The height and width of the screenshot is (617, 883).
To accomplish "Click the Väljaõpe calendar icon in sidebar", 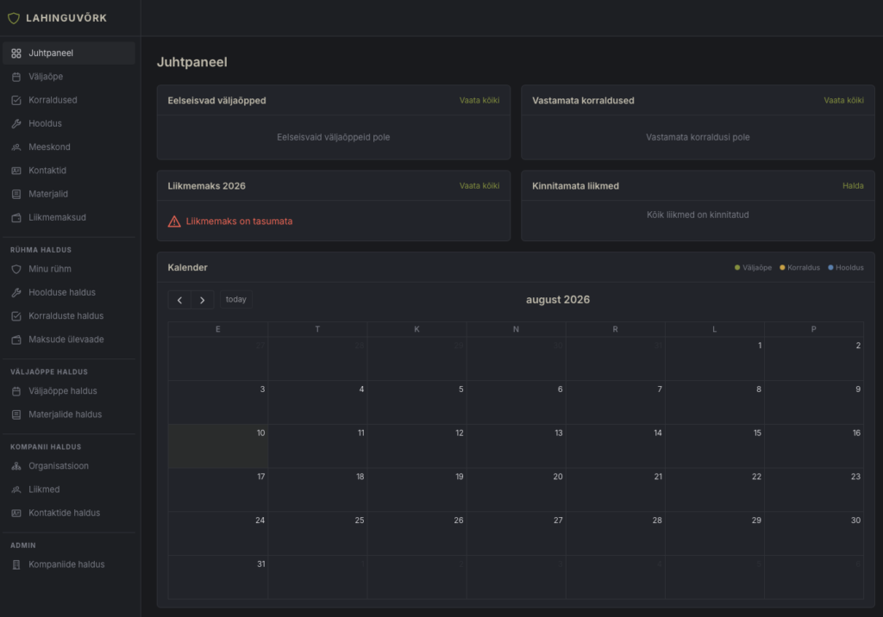I will (16, 77).
